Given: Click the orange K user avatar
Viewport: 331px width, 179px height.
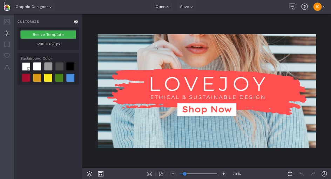Looking at the screenshot, I should tap(317, 7).
